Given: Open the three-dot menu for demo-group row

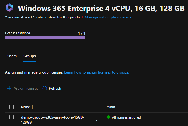Looking at the screenshot, I should (x=97, y=120).
